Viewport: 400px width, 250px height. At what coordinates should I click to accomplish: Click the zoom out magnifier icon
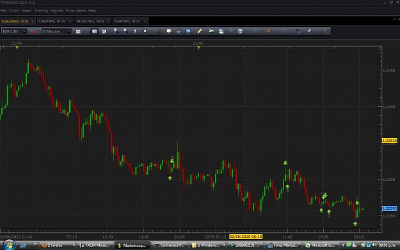coord(125,31)
